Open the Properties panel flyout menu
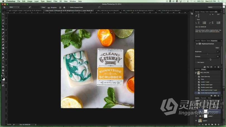This screenshot has height=127, width=226. point(221,41)
